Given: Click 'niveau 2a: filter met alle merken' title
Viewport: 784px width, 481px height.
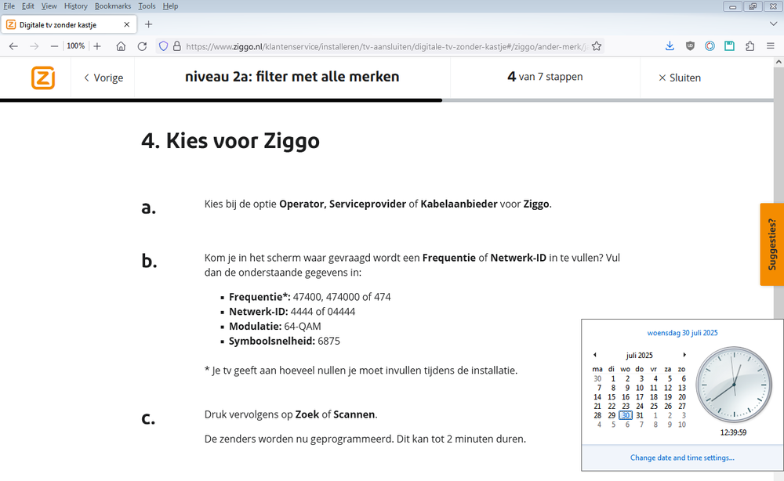Looking at the screenshot, I should pyautogui.click(x=292, y=77).
